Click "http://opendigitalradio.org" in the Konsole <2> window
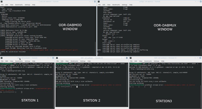This screenshot has height=109, width=202. (x=68, y=69)
